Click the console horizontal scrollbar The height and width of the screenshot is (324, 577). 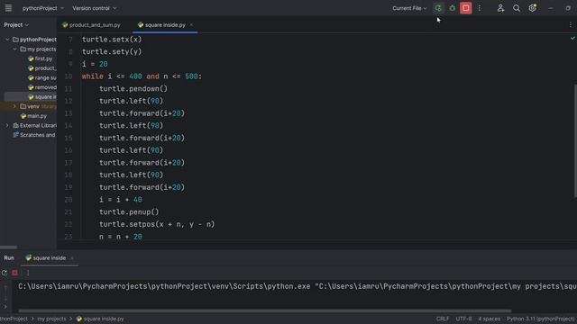264,310
